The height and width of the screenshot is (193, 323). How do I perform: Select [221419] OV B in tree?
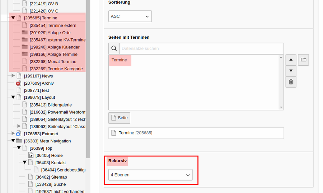coord(44,4)
